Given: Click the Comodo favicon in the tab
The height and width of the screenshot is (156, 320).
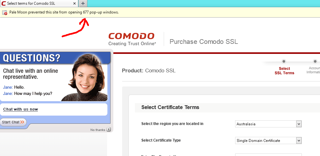Looking at the screenshot, I should tap(4, 3).
